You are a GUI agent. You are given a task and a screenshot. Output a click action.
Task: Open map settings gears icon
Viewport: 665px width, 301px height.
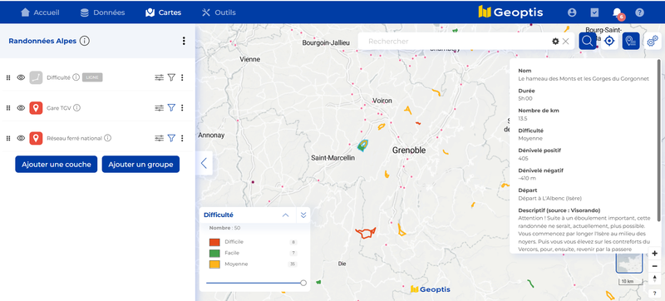tap(653, 41)
